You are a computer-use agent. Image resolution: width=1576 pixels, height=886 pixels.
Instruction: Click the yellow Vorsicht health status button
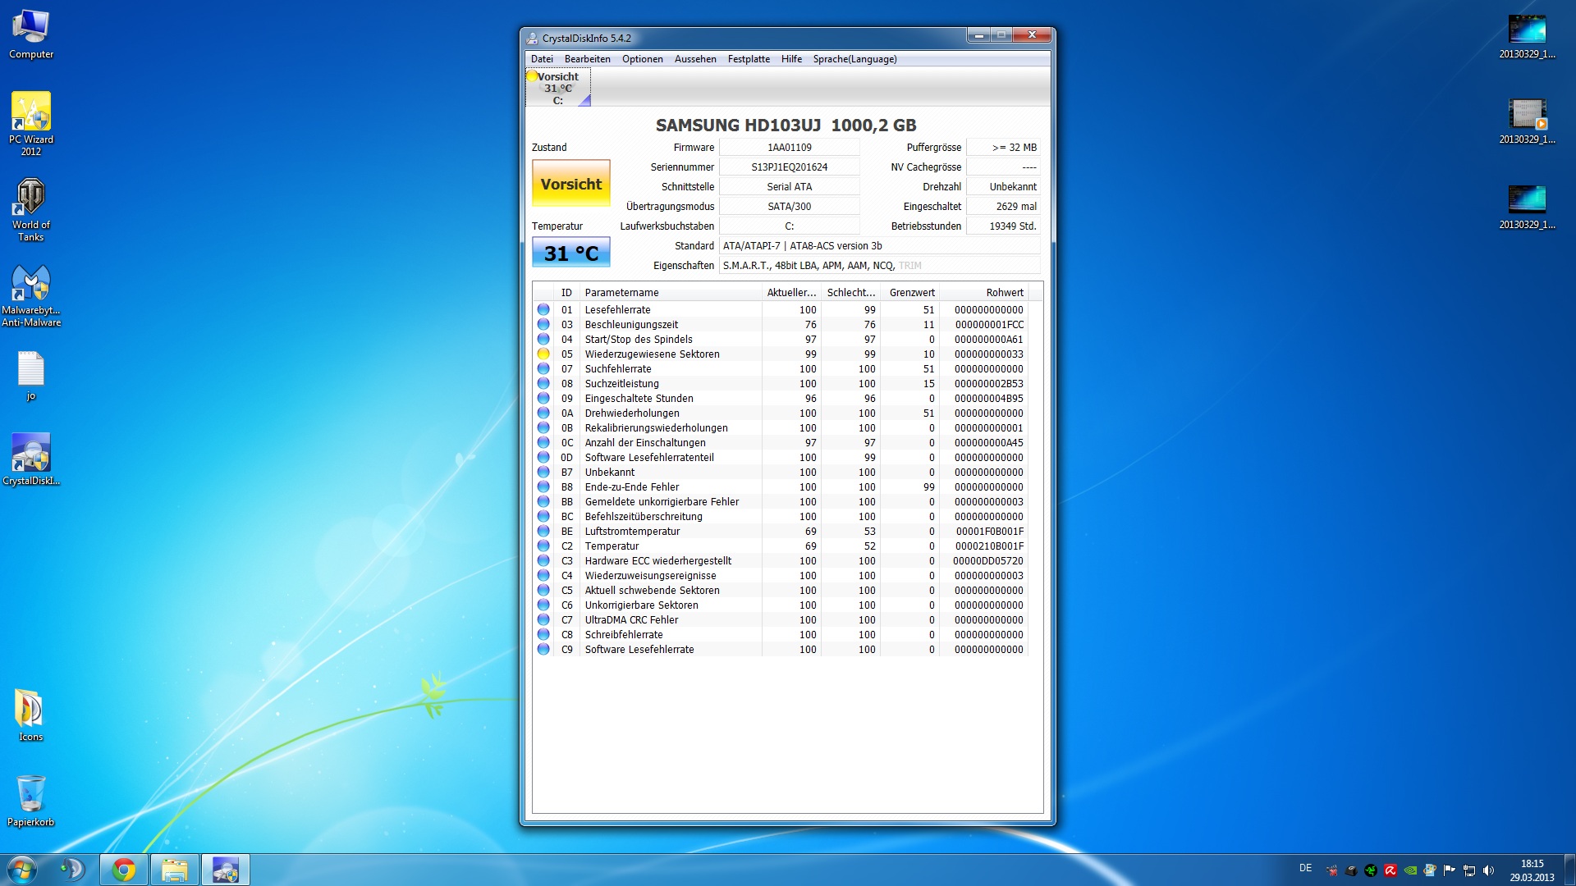pyautogui.click(x=571, y=185)
